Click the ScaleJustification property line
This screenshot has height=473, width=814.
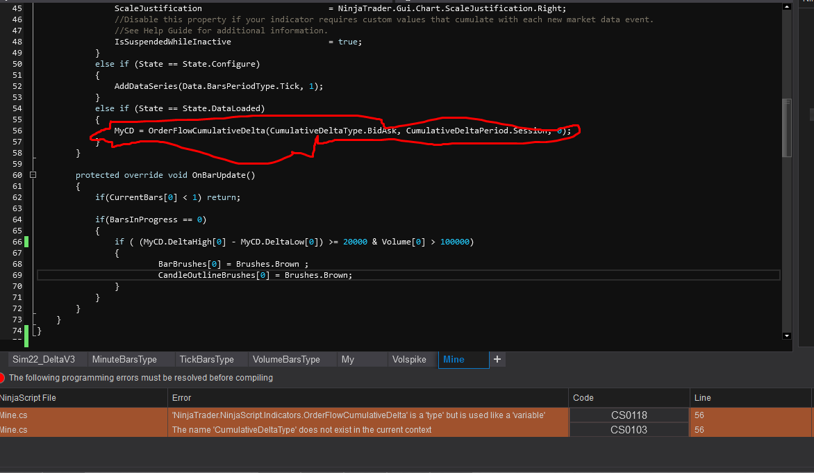(340, 8)
